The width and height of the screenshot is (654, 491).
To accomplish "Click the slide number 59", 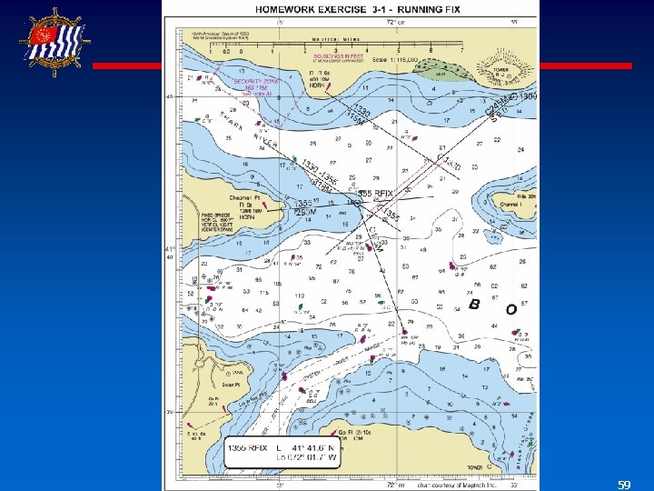I will [x=624, y=485].
